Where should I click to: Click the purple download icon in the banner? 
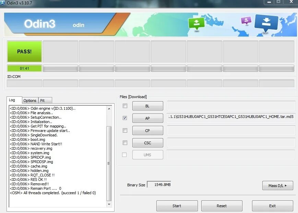(x=246, y=21)
